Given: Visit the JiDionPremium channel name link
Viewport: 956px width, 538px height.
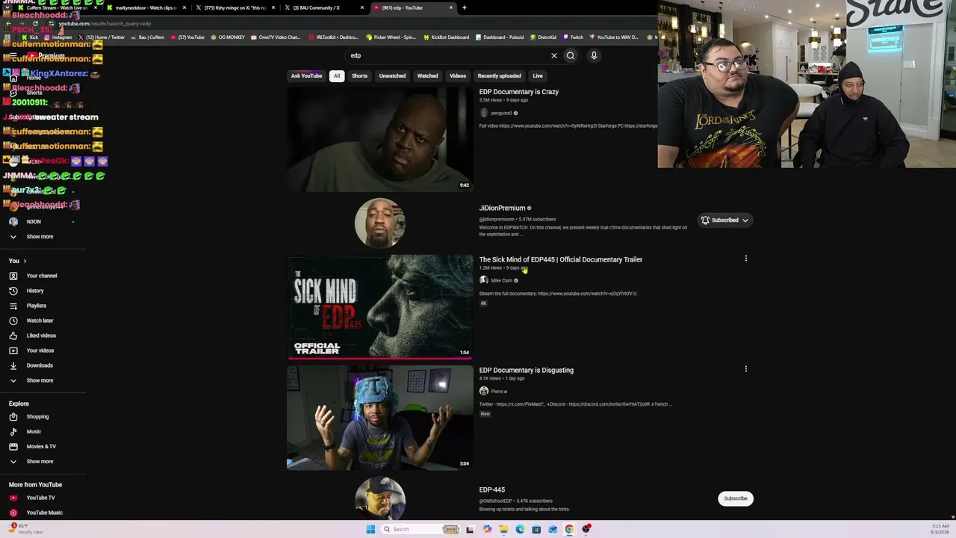Looking at the screenshot, I should [502, 208].
